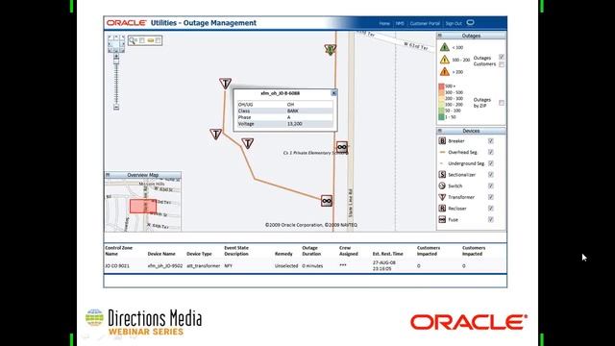Pan the map left with the arrow pad
The image size is (615, 346).
tap(110, 43)
